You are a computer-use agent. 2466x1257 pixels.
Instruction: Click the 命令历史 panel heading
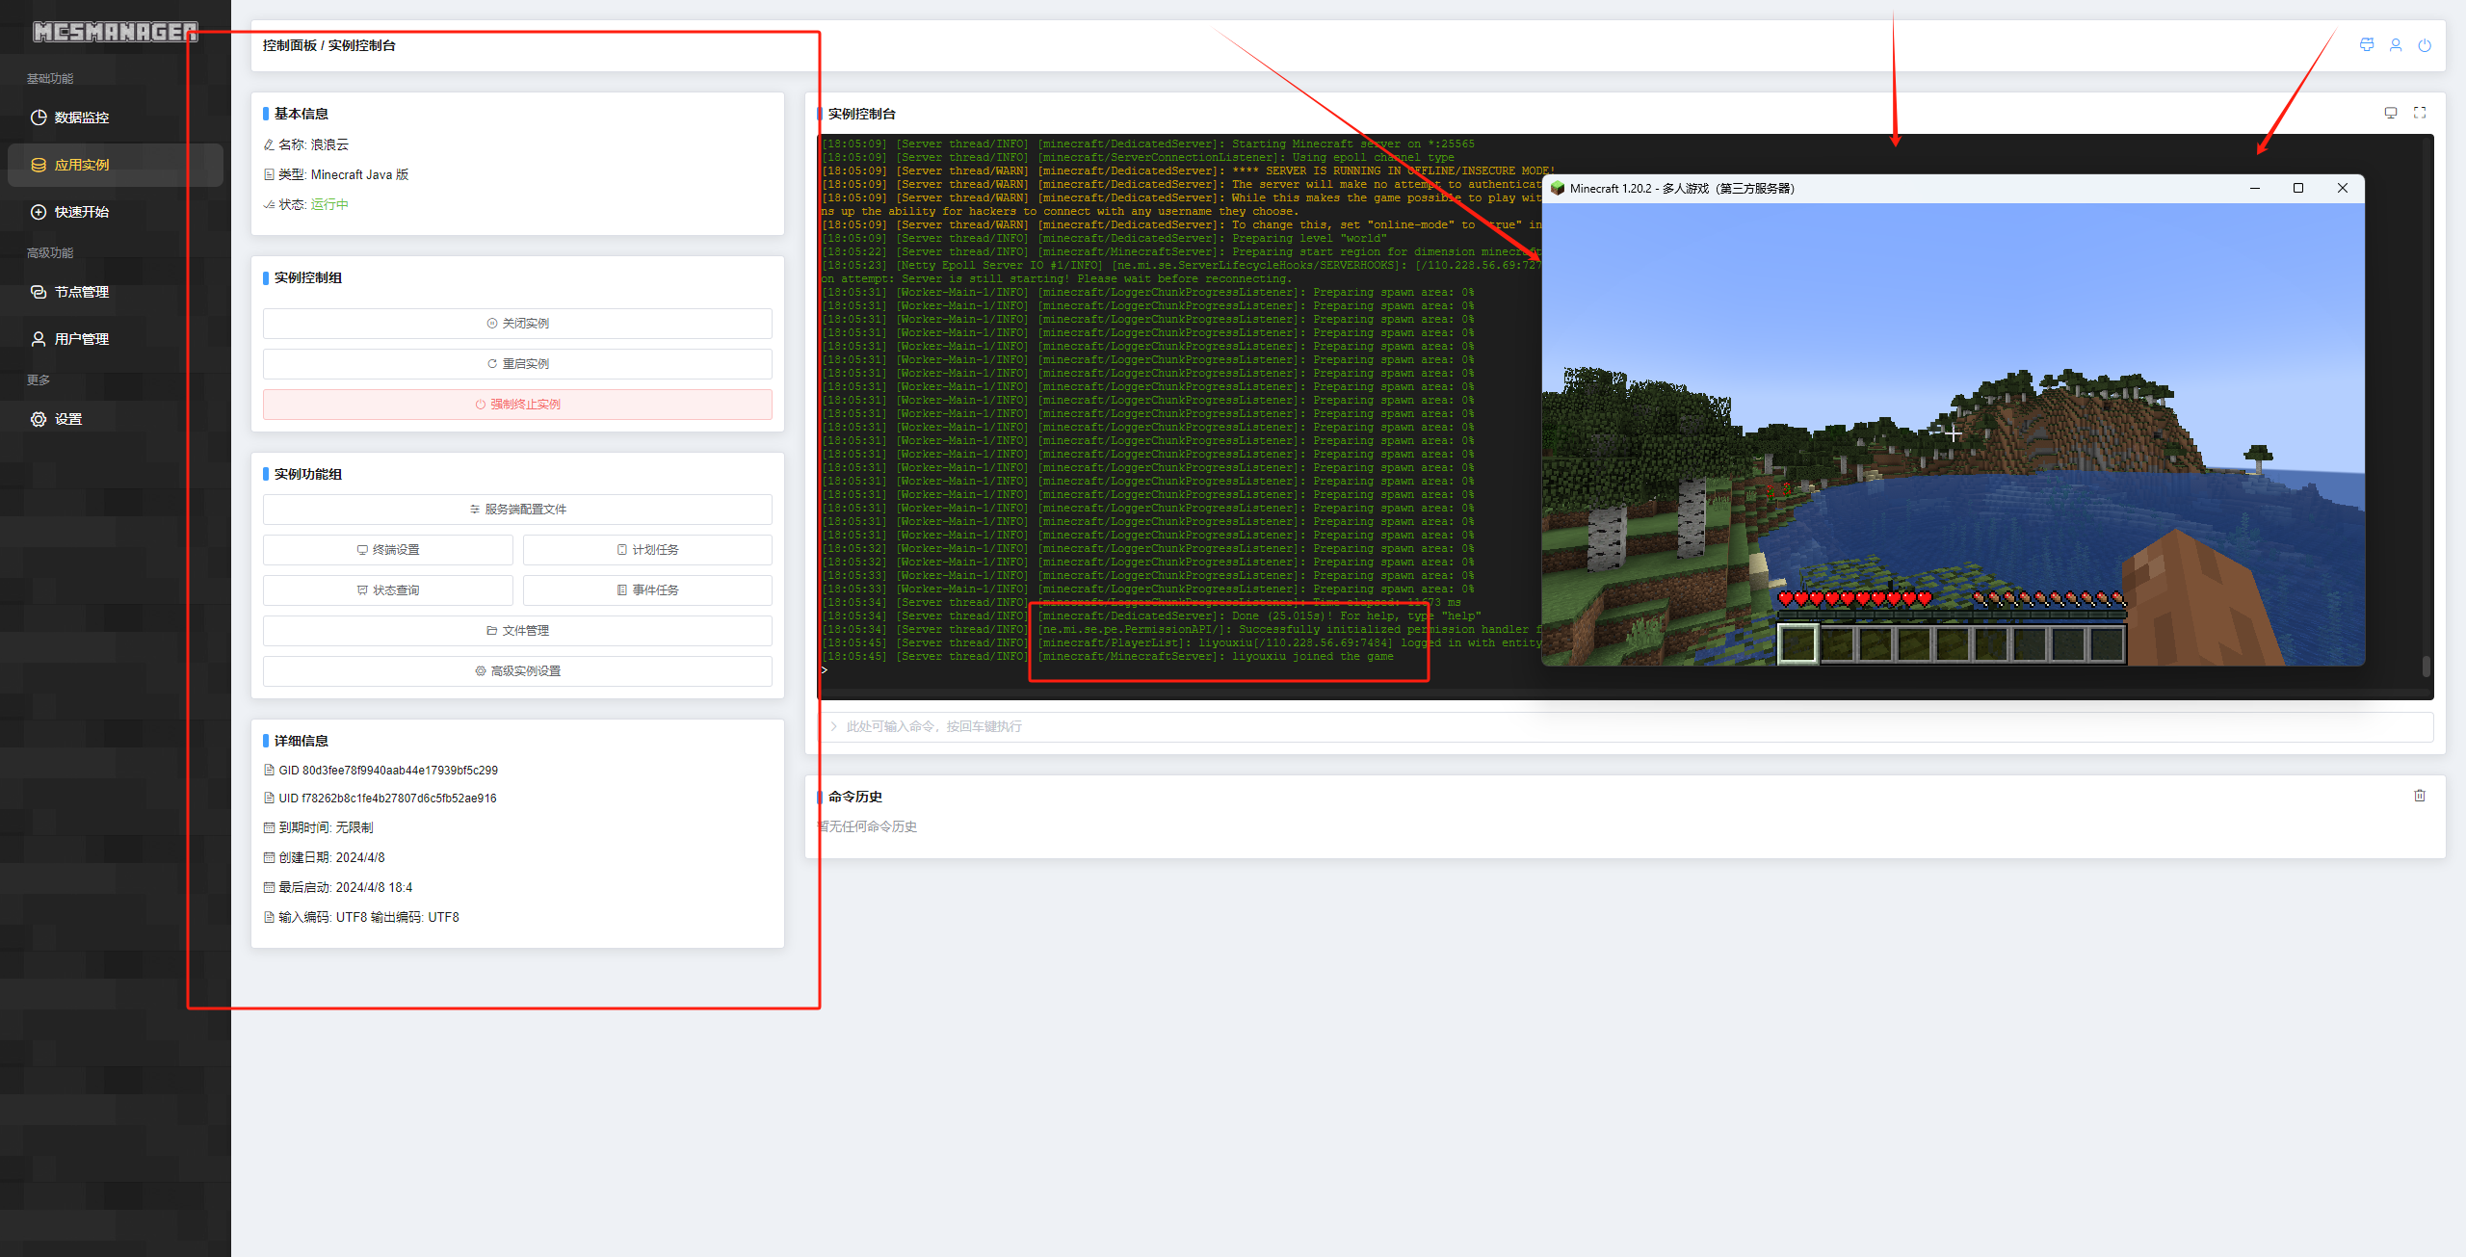pyautogui.click(x=854, y=797)
